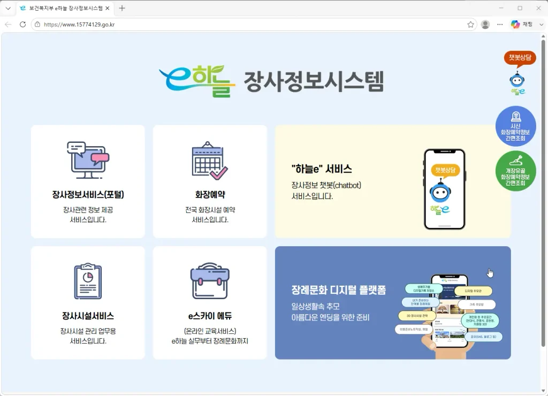Image resolution: width=548 pixels, height=396 pixels.
Task: Click the text e하늘 실무부터 장례문화까지
Action: [x=210, y=341]
